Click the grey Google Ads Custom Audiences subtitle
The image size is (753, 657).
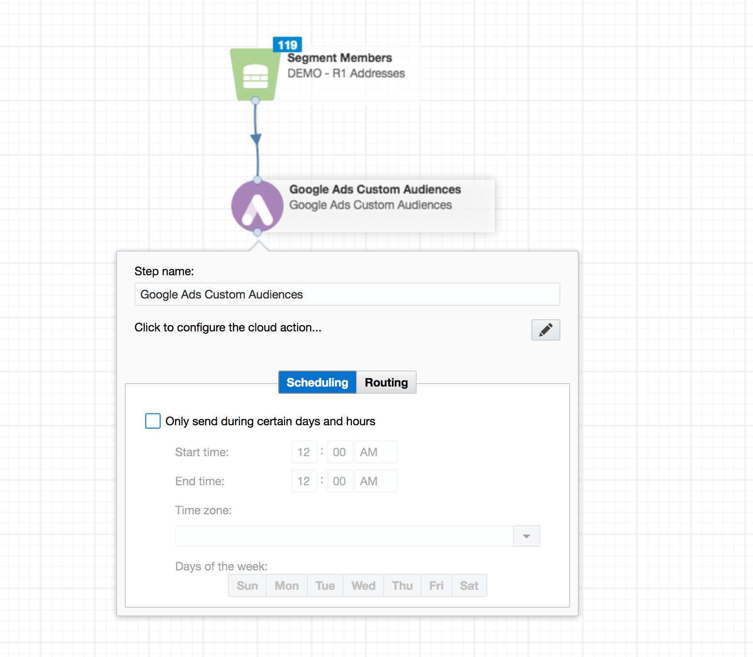(371, 205)
